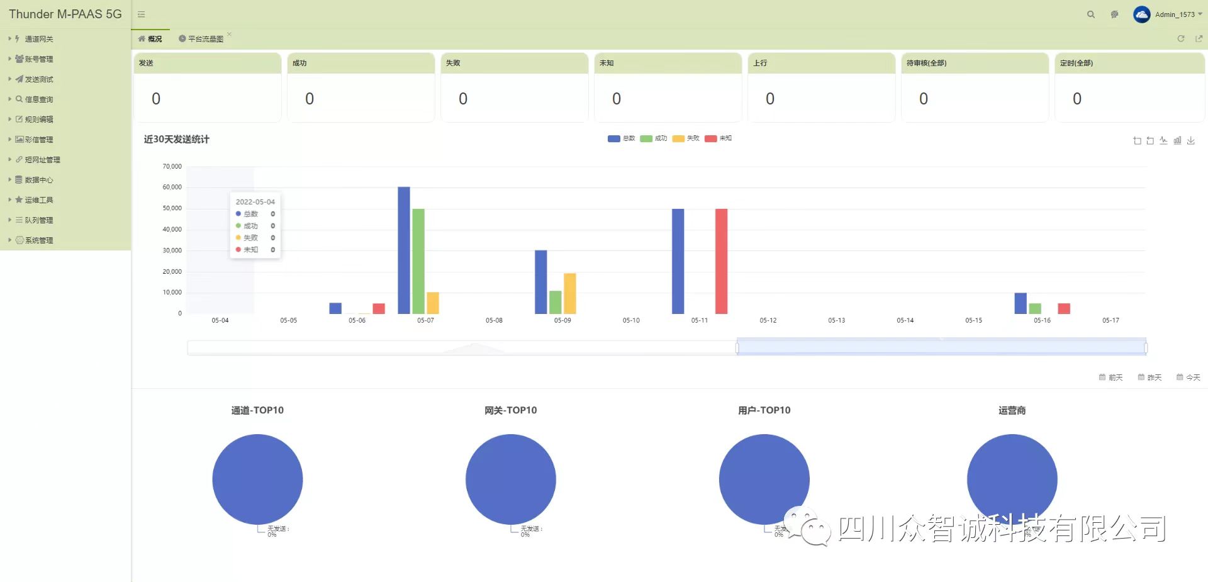1208x582 pixels.
Task: Click the 今天 date filter button
Action: click(x=1188, y=378)
